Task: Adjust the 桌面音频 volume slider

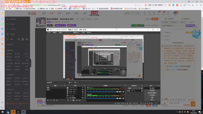Action: click(x=103, y=98)
